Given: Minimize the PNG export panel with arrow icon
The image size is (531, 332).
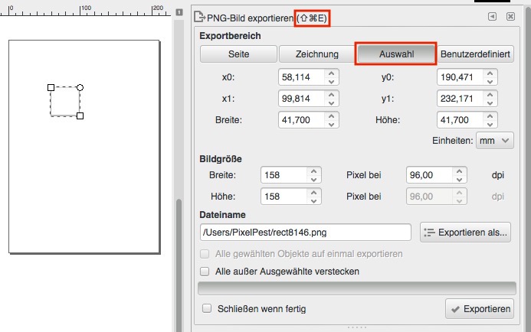Looking at the screenshot, I should pyautogui.click(x=493, y=16).
